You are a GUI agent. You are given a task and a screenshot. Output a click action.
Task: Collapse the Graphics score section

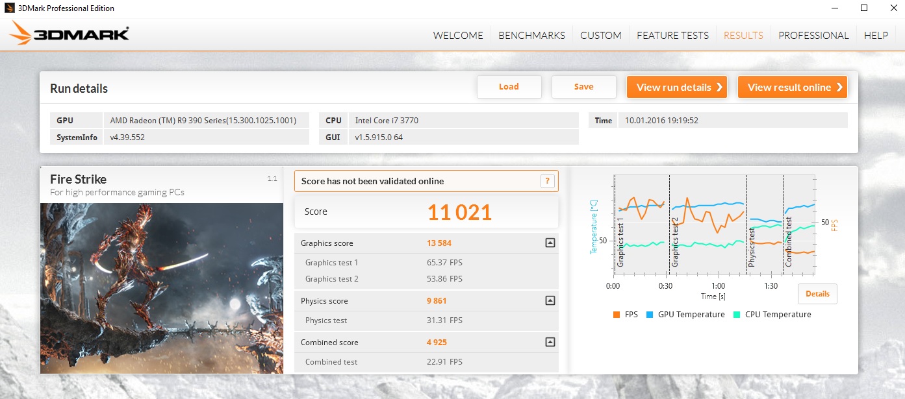pos(550,243)
